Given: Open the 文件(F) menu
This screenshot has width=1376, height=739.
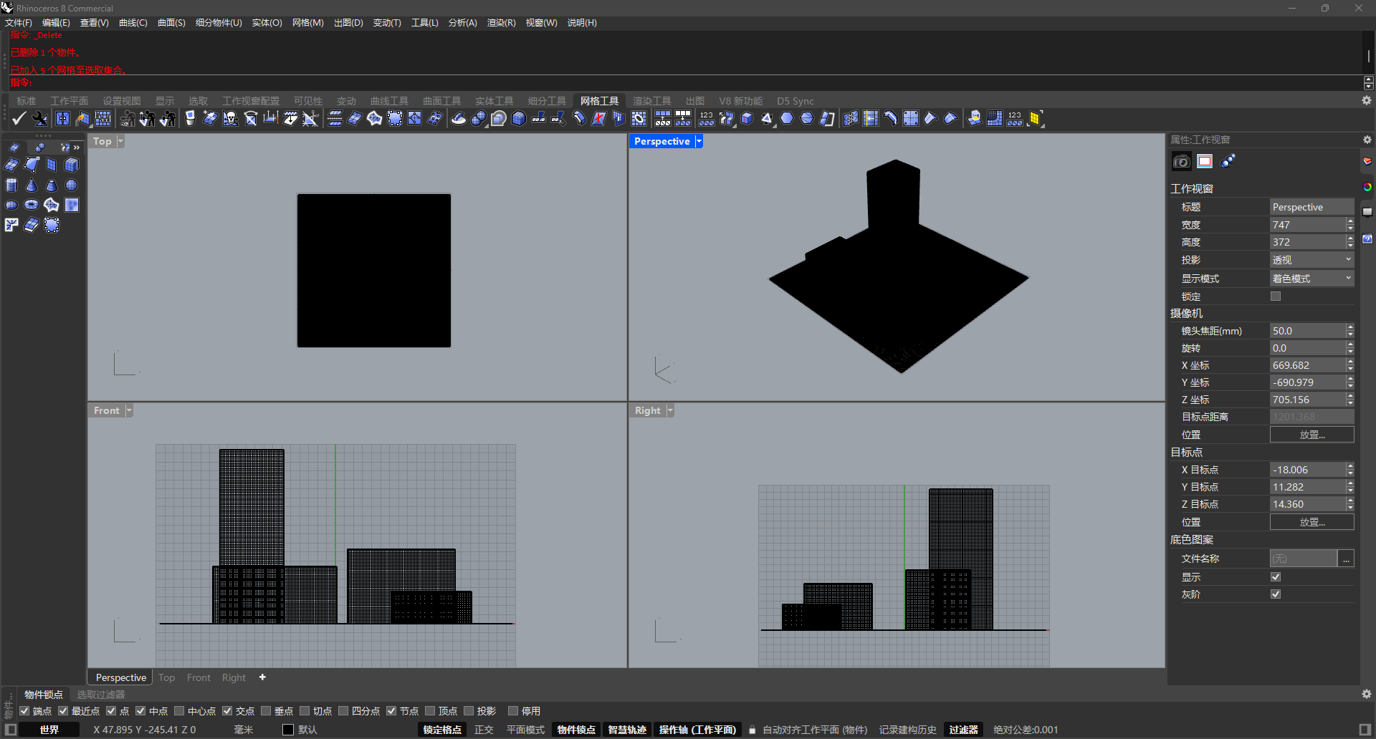Looking at the screenshot, I should point(19,23).
